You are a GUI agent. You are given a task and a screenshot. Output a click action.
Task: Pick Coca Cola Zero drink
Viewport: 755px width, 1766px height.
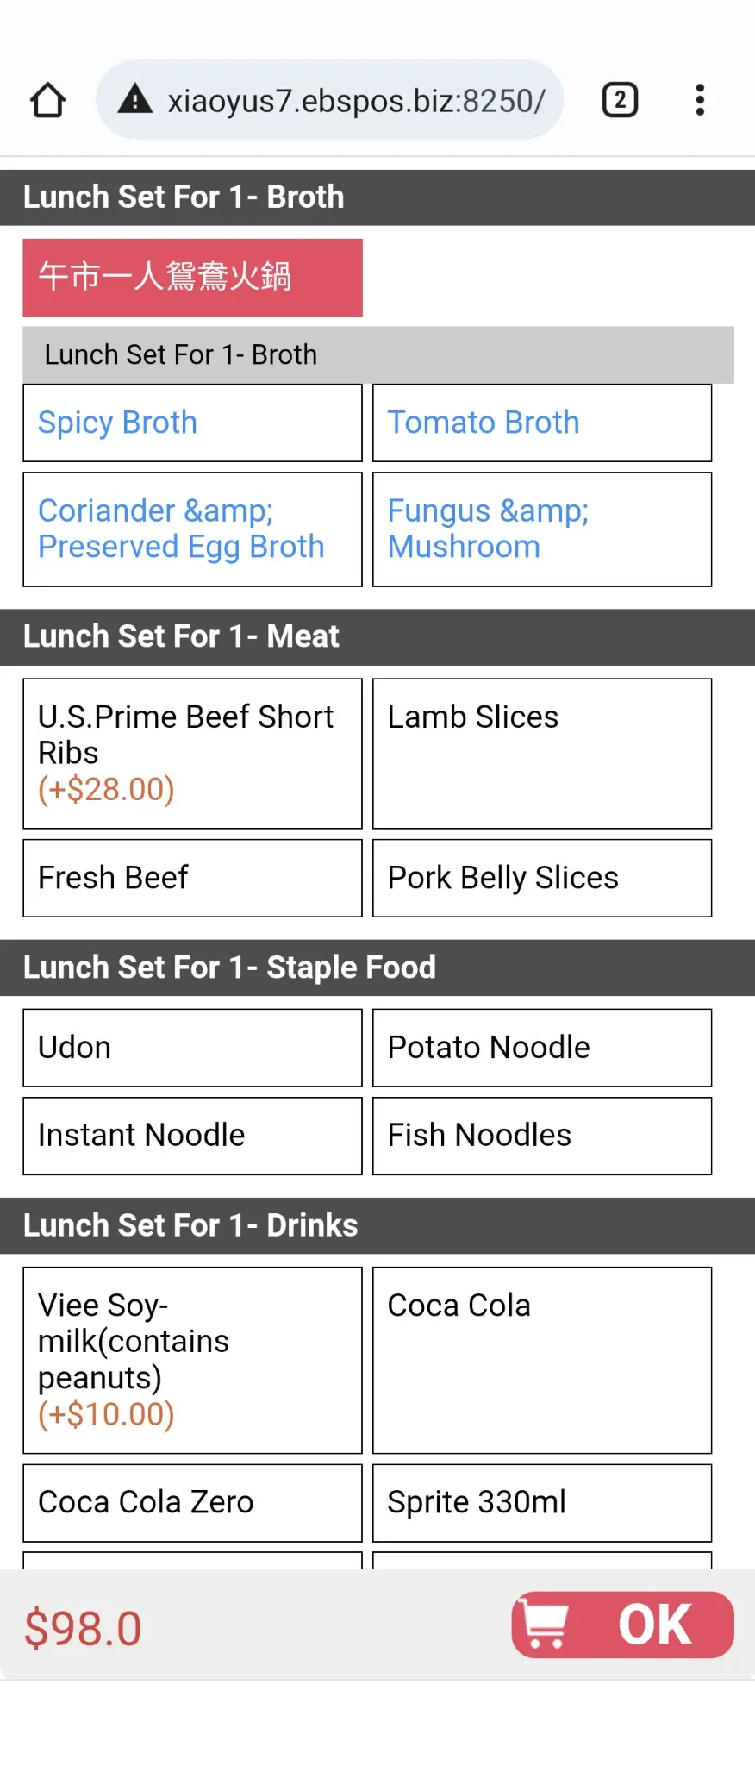click(192, 1502)
